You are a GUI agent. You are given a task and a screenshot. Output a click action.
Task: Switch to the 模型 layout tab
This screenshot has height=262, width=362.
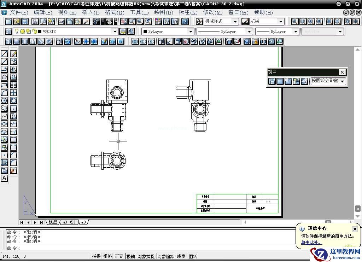click(53, 222)
